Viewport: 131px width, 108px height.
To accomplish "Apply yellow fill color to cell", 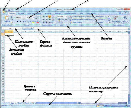I will point(33,21).
